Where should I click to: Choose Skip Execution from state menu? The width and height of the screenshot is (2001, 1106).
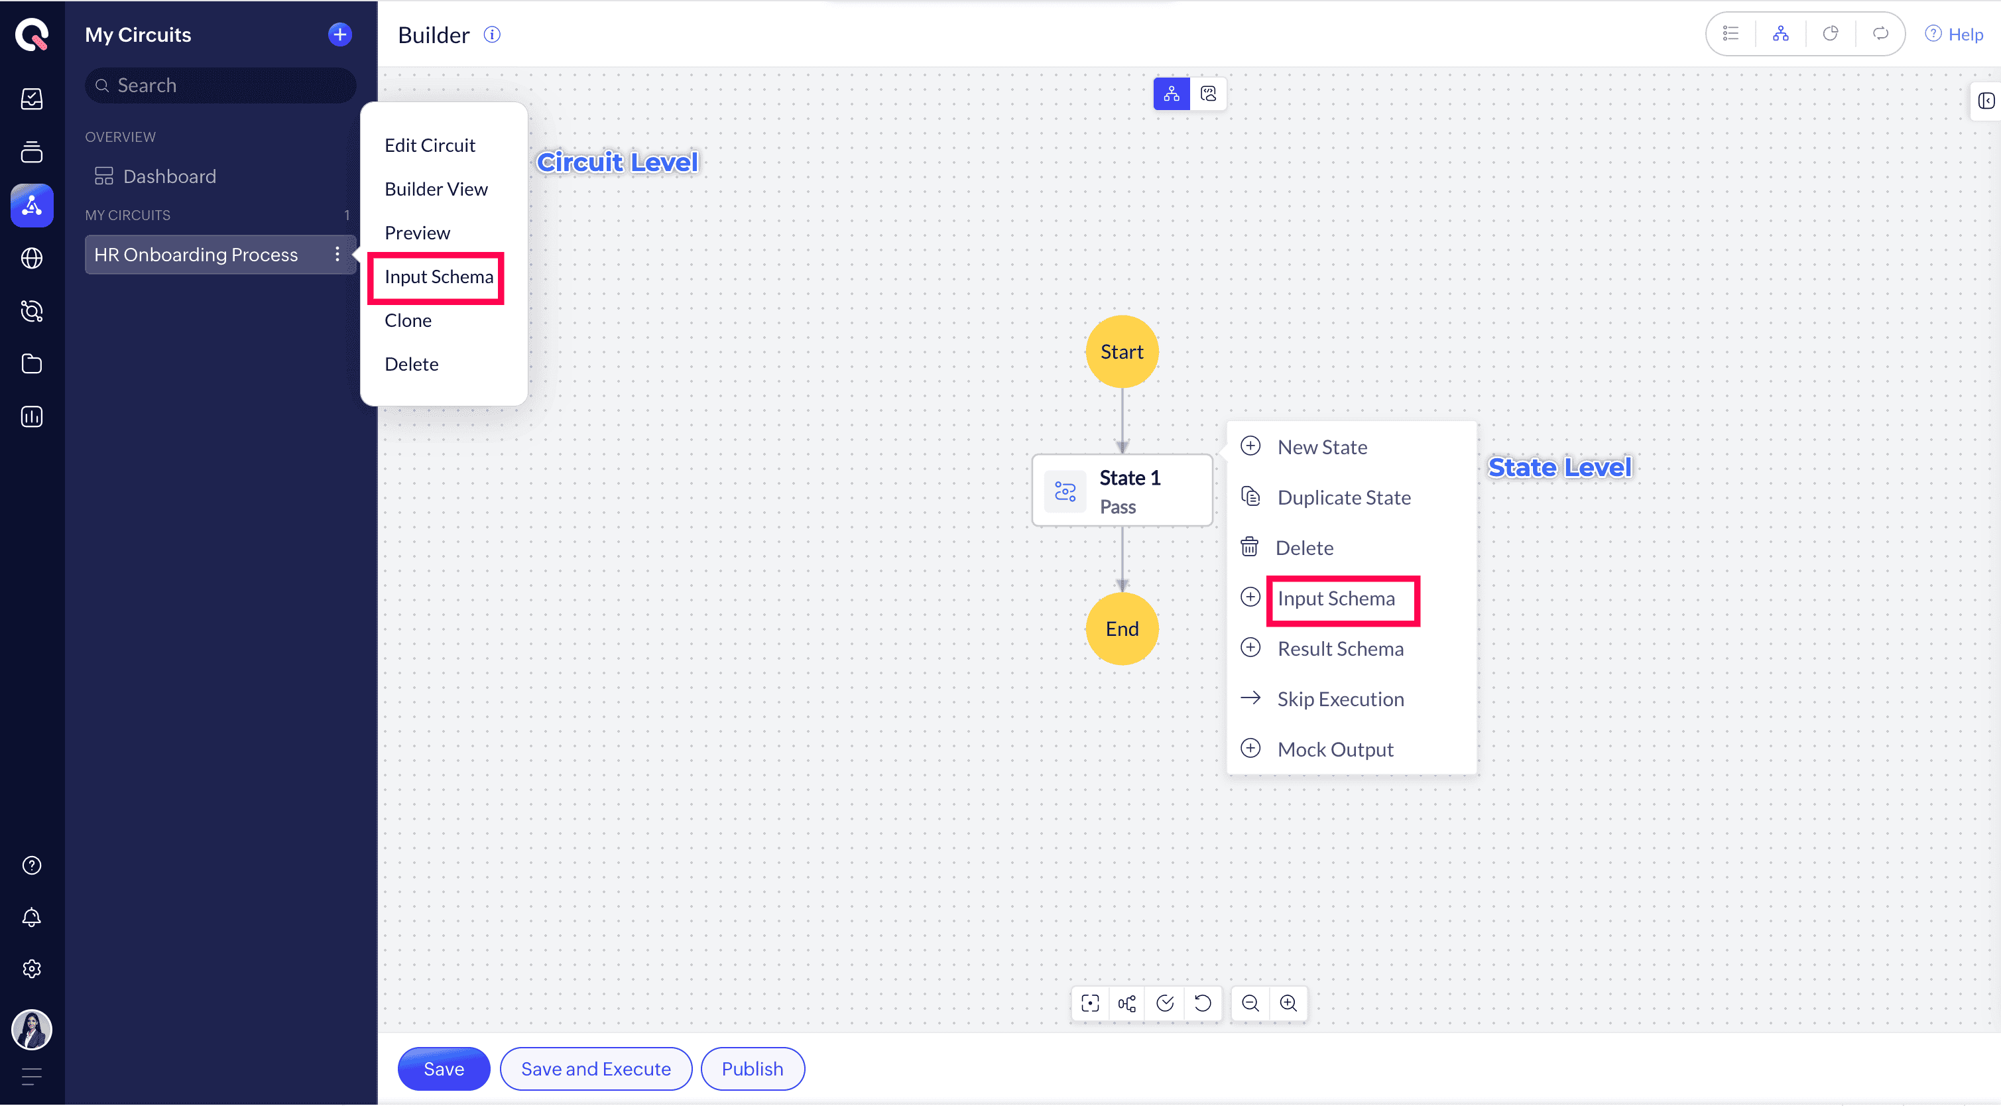coord(1340,699)
